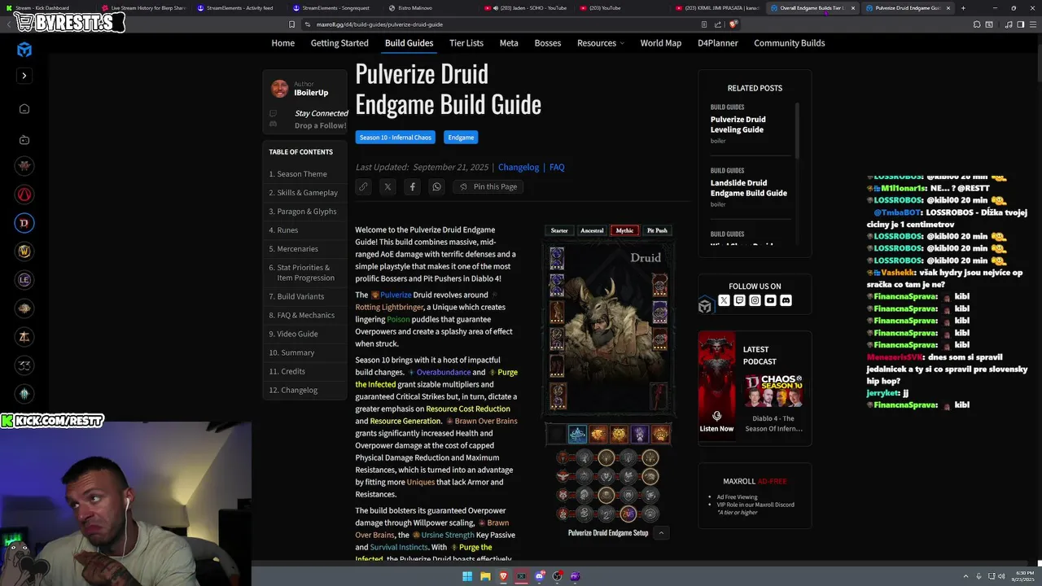Viewport: 1042px width, 586px height.
Task: Expand the Resources dropdown menu
Action: 601,43
